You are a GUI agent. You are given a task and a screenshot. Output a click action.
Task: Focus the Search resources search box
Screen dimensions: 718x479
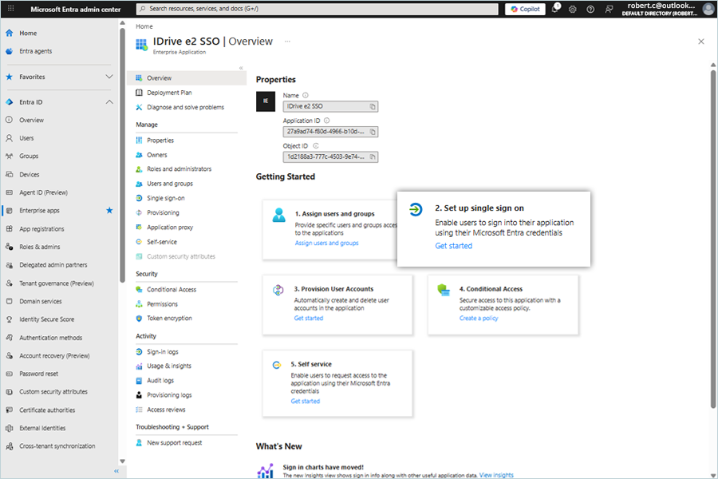(318, 9)
